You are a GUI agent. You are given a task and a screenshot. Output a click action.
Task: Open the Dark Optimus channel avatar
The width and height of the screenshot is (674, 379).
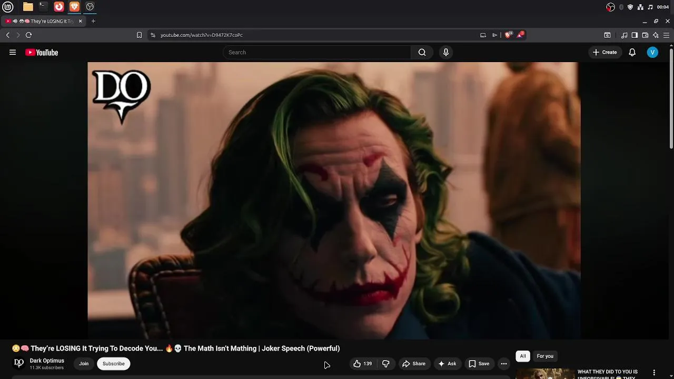pos(19,363)
